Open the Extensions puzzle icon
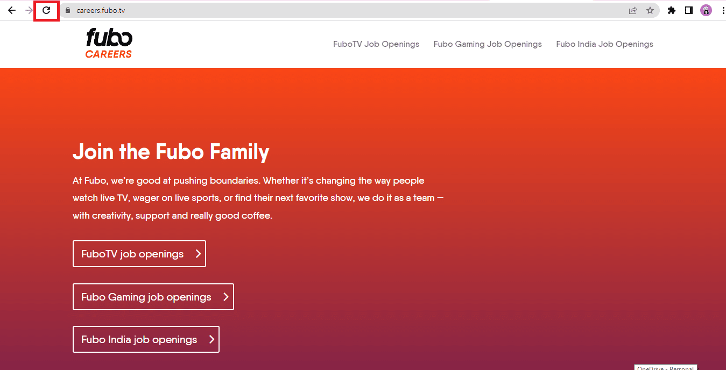The height and width of the screenshot is (370, 726). click(672, 10)
